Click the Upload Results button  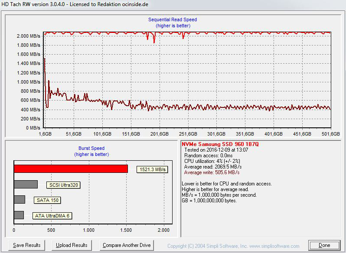(x=72, y=245)
